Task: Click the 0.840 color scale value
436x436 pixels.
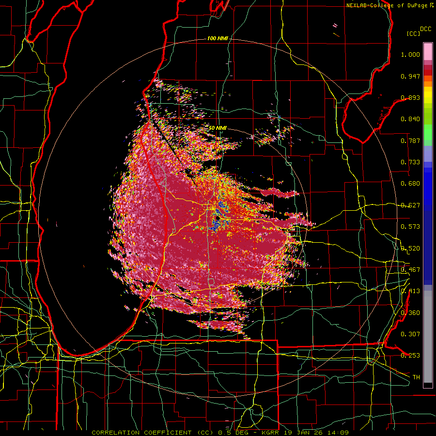Action: 410,119
